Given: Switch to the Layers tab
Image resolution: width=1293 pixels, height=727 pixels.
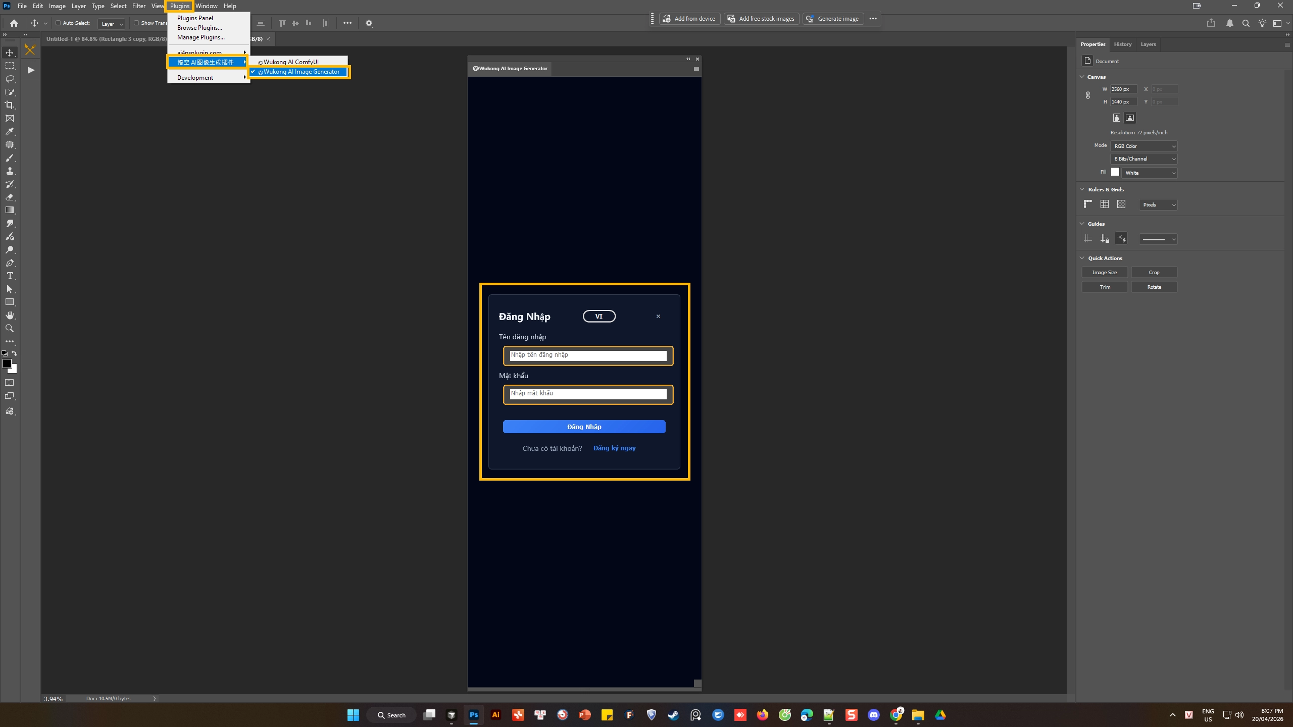Looking at the screenshot, I should click(x=1148, y=44).
